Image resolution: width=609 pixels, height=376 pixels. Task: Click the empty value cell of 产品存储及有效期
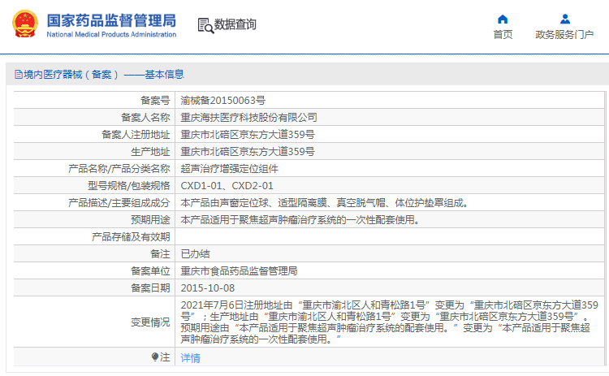pyautogui.click(x=390, y=237)
